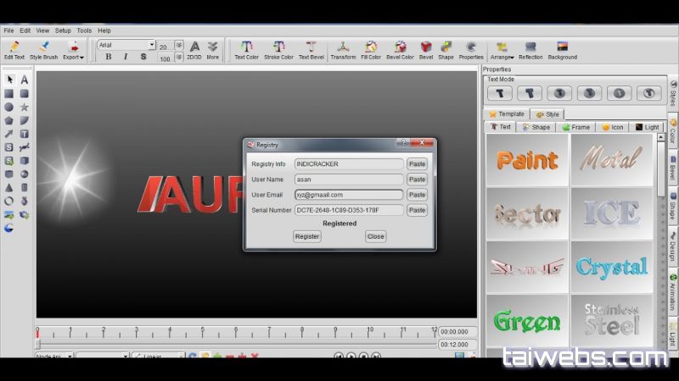This screenshot has width=679, height=381.
Task: Switch to the Style tab
Action: [548, 114]
